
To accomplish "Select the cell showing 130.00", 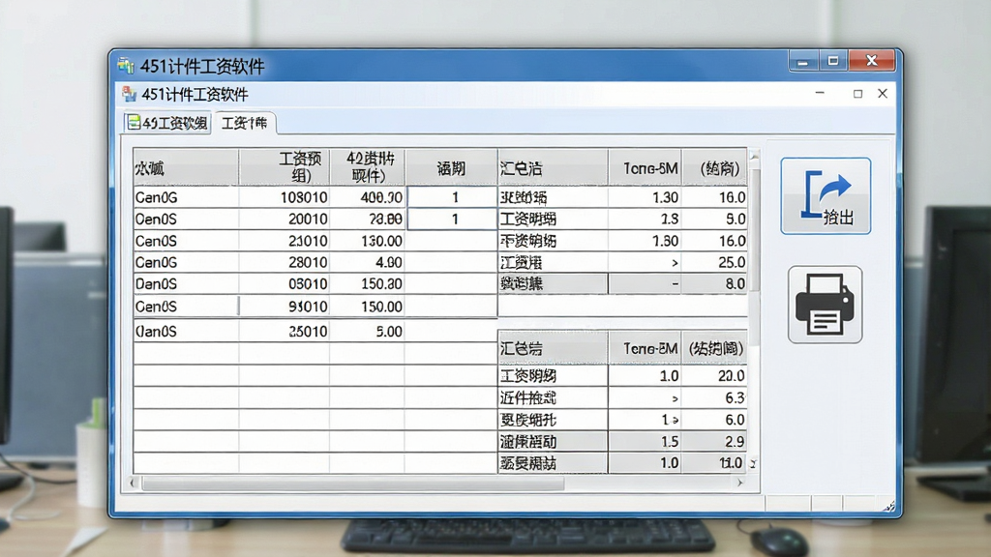I will click(368, 241).
